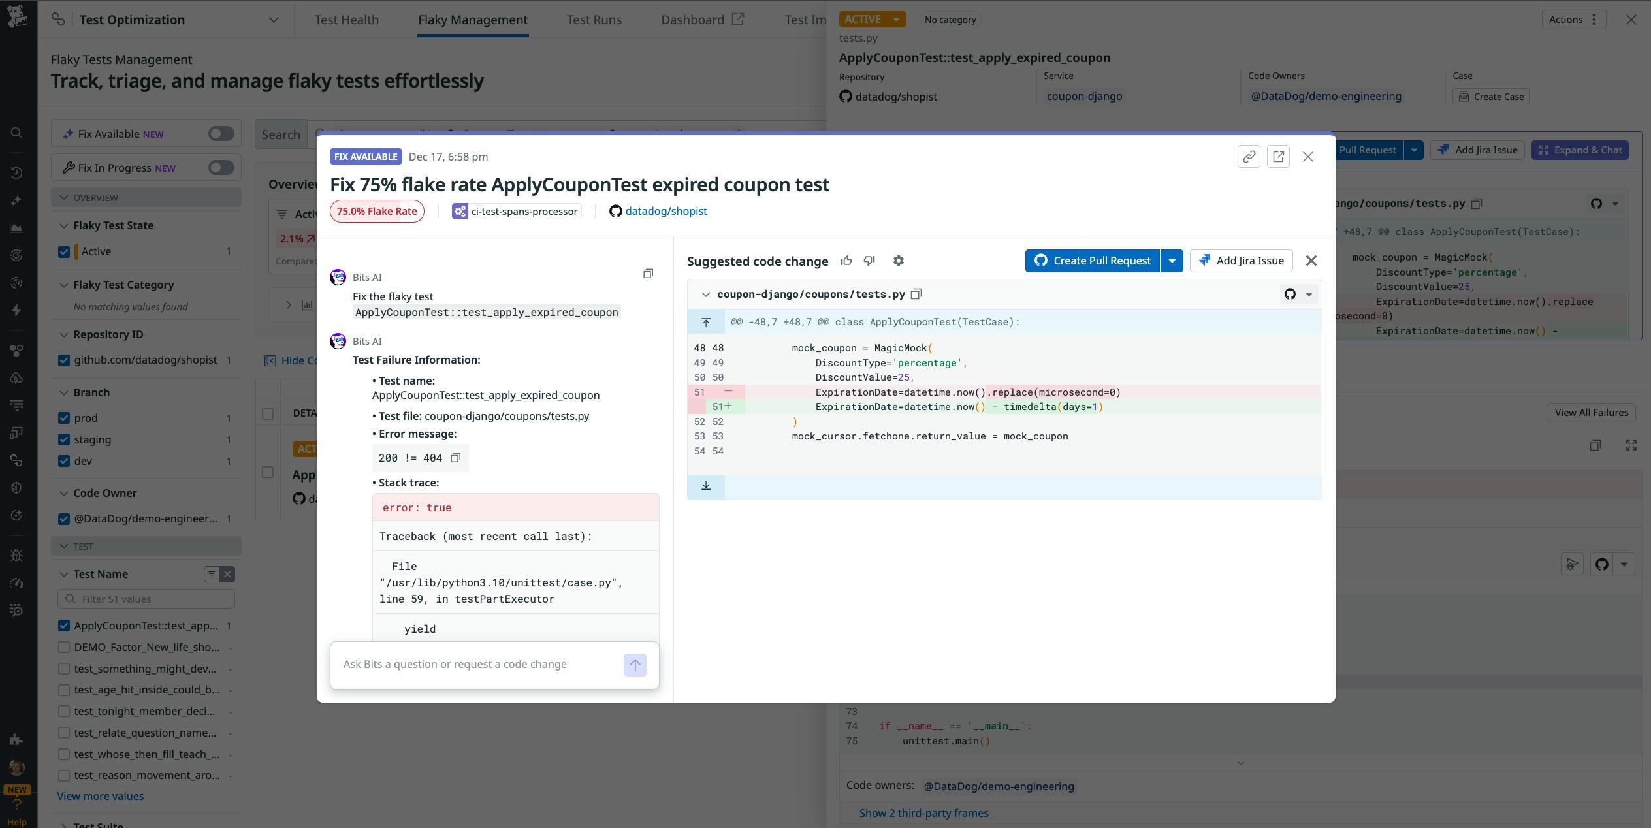Uncheck the prod branch filter
This screenshot has height=828, width=1651.
click(x=64, y=418)
